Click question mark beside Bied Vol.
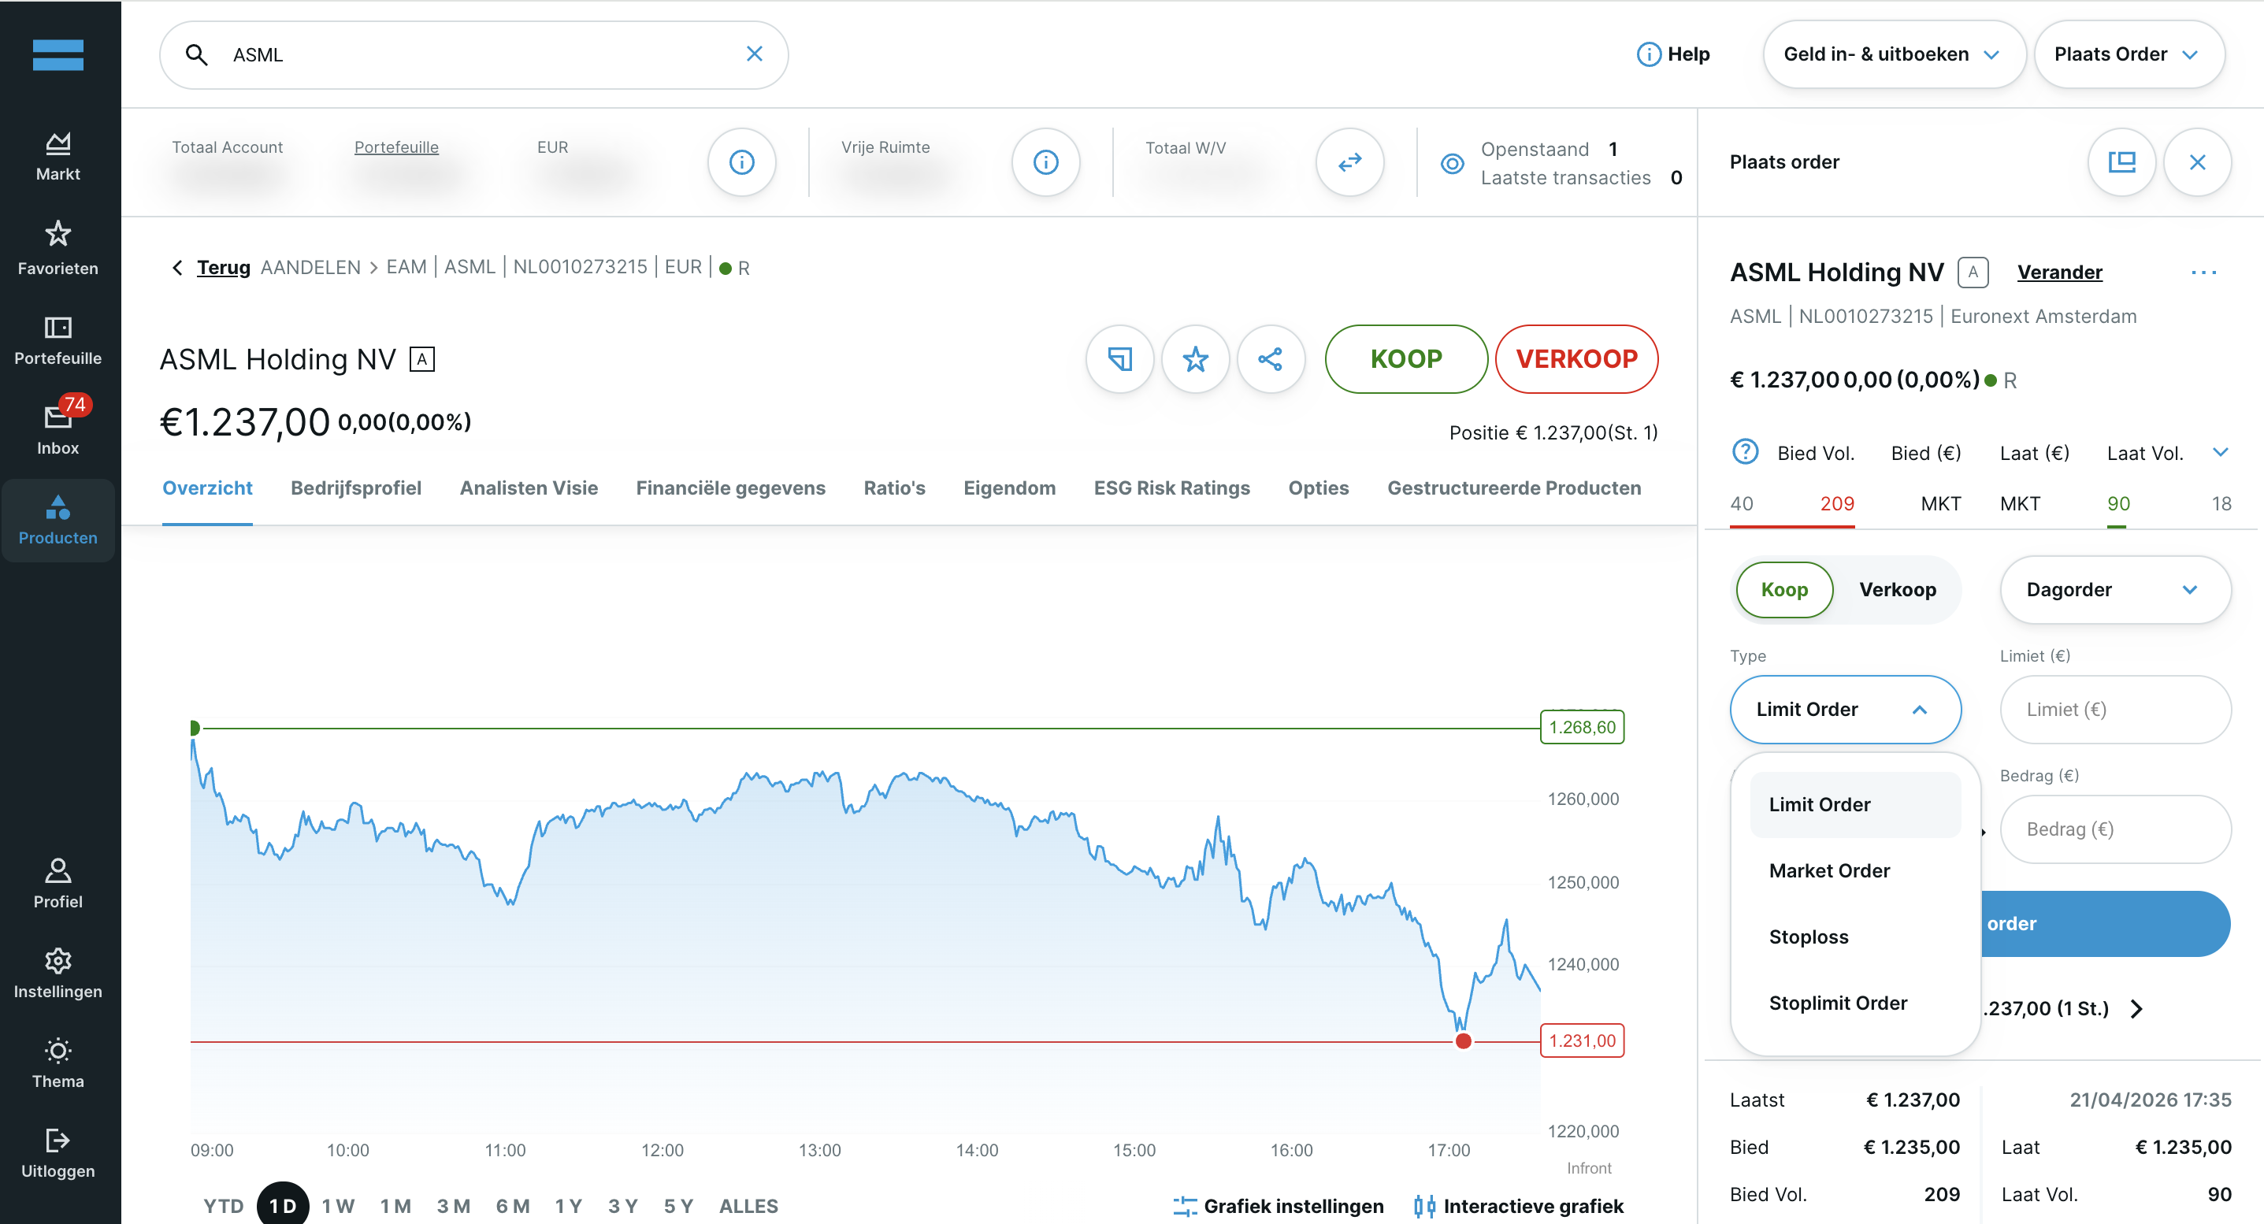The height and width of the screenshot is (1224, 2264). [x=1745, y=451]
